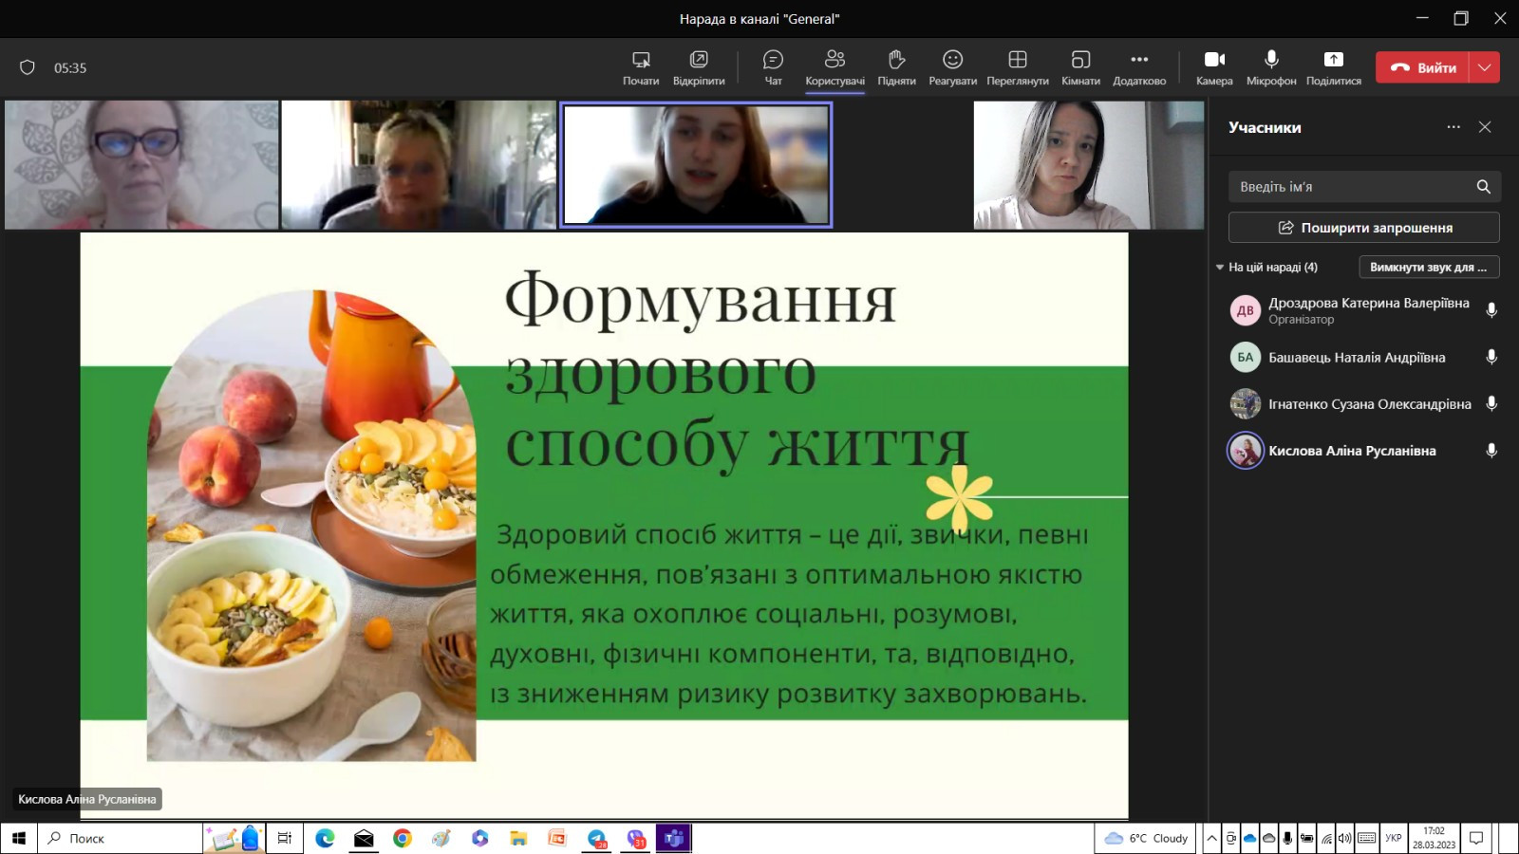The image size is (1519, 854).
Task: Collapse the 'На цій нараді (4)' list
Action: pyautogui.click(x=1220, y=268)
